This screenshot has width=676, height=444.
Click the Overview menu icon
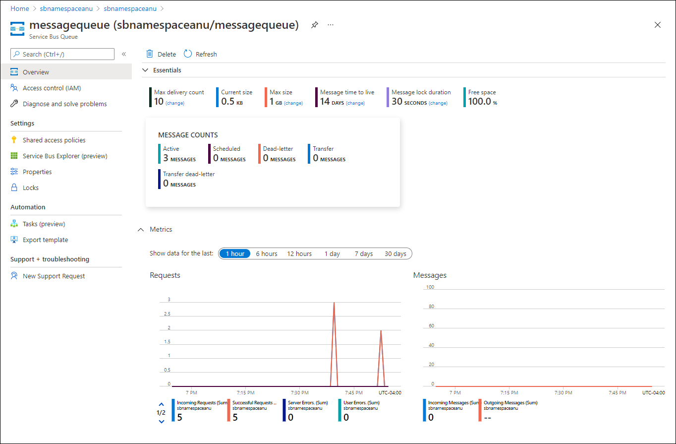pyautogui.click(x=14, y=72)
